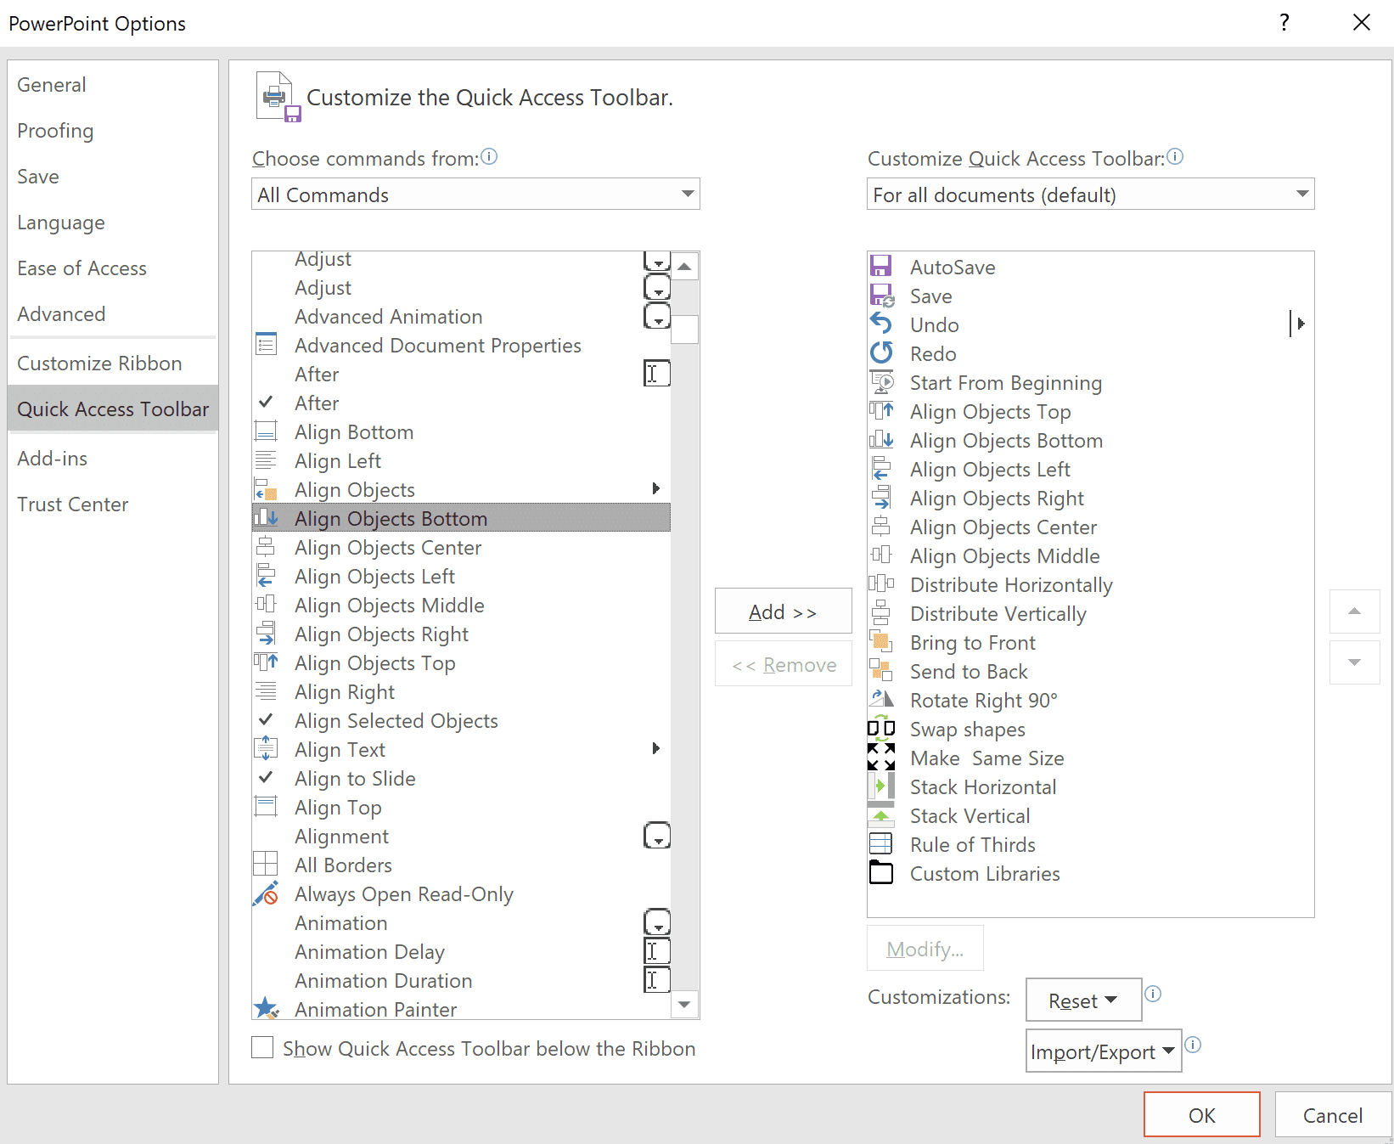Click the Cancel button
Screen dimensions: 1394x1144
click(1333, 1114)
